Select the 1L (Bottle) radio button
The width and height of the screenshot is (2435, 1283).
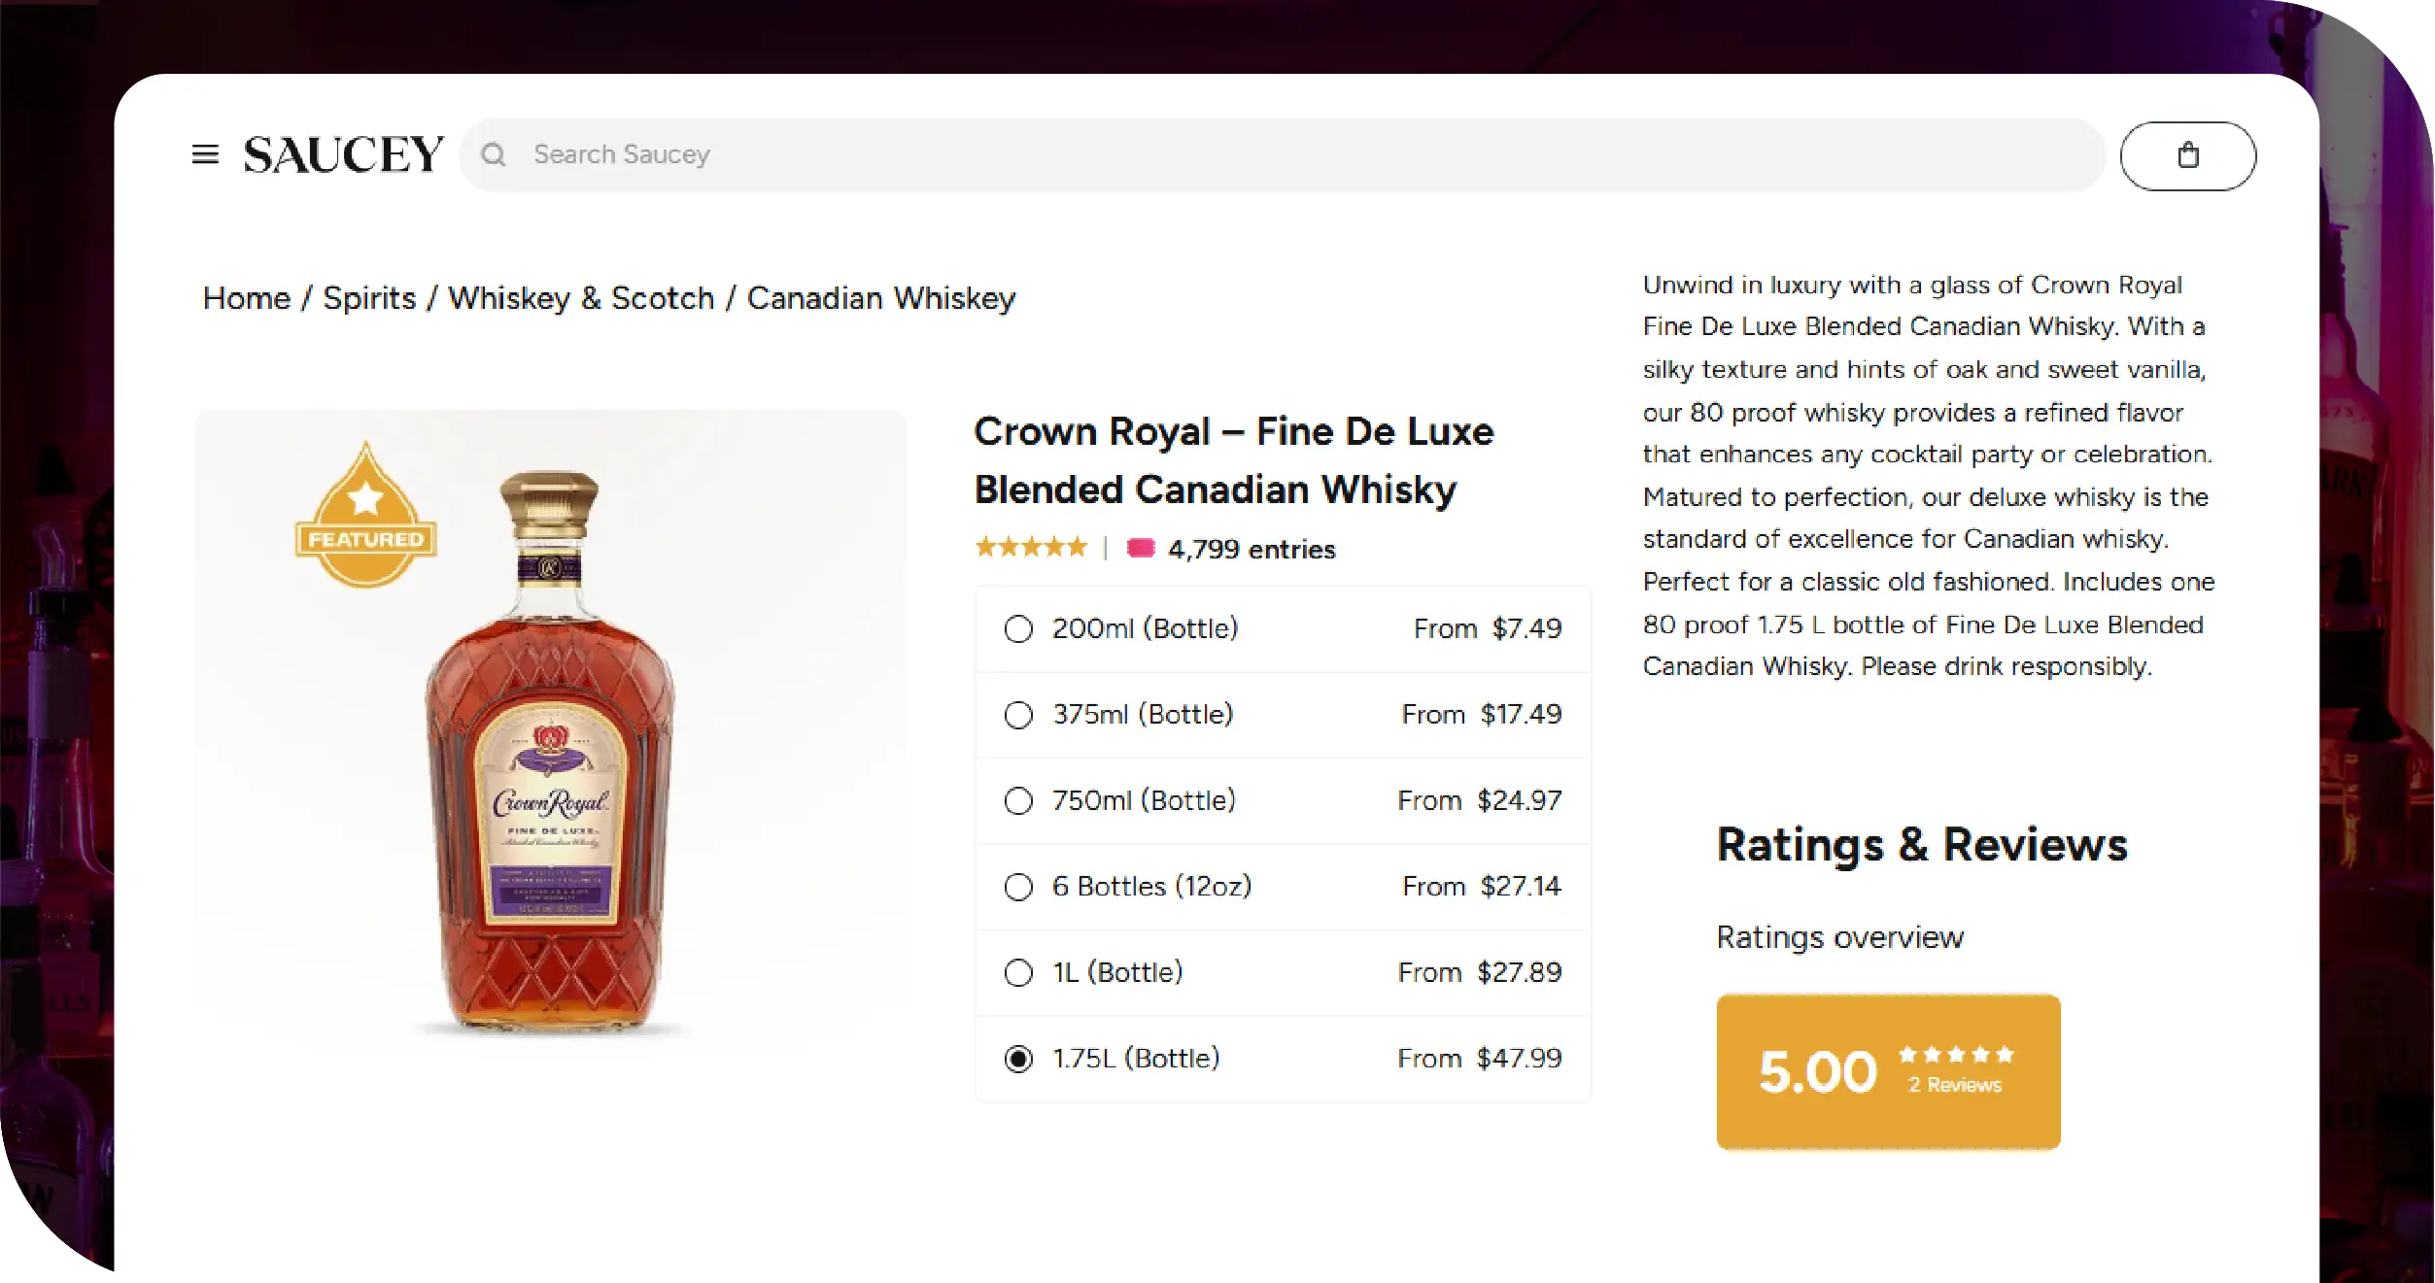click(1018, 973)
